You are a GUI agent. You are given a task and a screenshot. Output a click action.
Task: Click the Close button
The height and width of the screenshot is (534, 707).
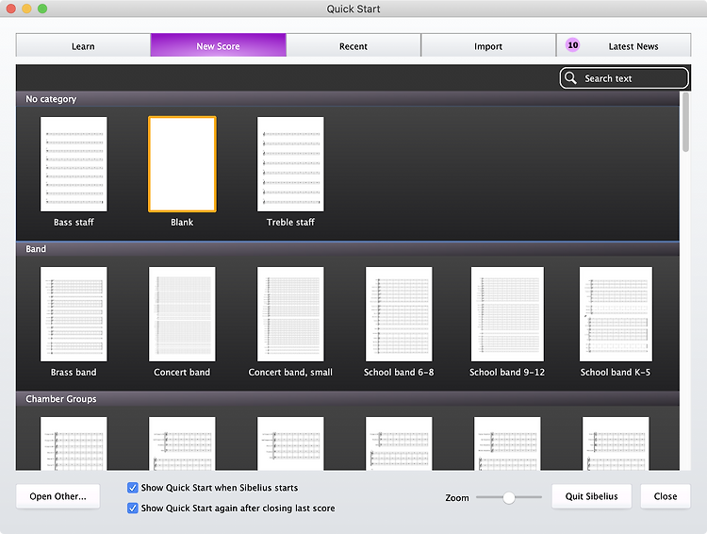666,496
